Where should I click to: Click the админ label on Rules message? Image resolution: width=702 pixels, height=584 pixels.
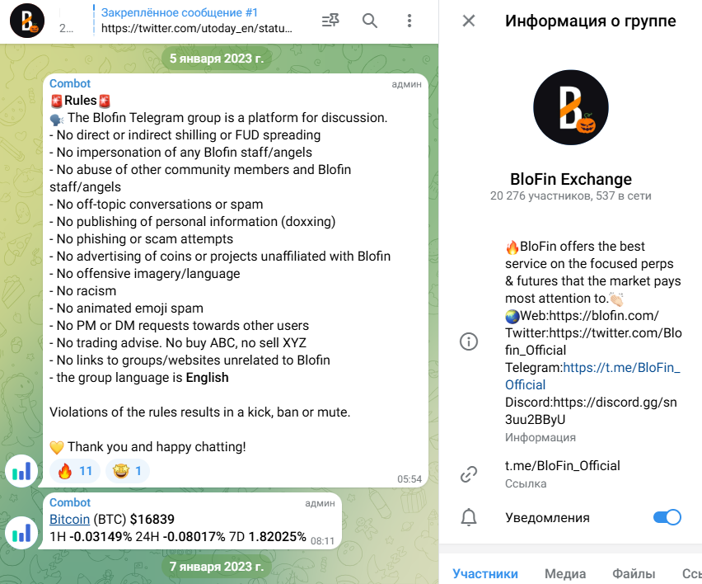coord(406,84)
